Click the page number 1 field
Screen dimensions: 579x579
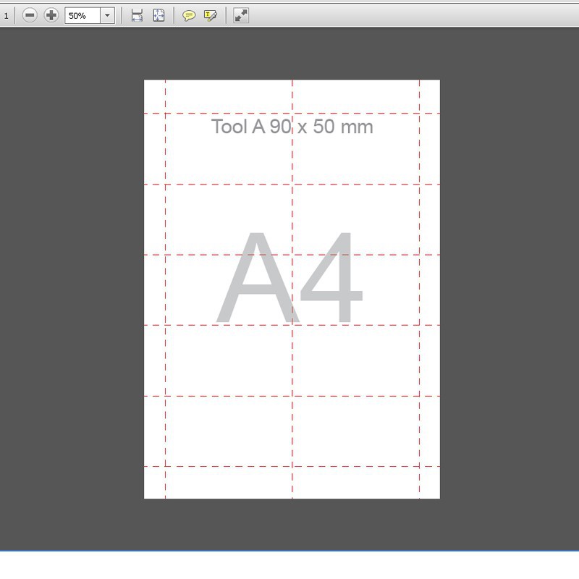pyautogui.click(x=6, y=16)
